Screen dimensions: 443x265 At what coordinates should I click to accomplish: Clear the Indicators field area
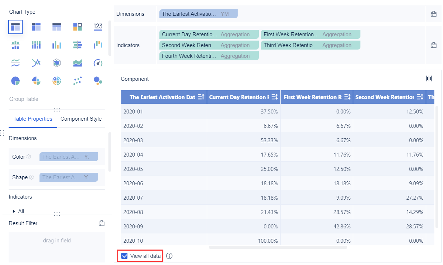(433, 45)
